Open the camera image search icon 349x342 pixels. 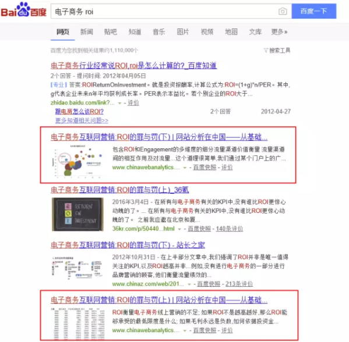click(x=283, y=11)
